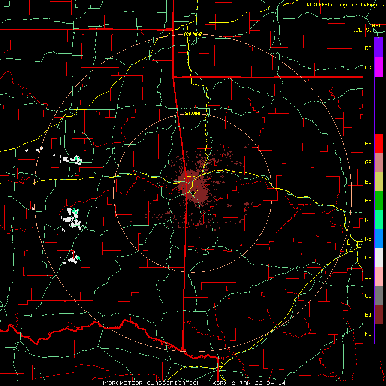386x386 pixels.
Task: Select the 'BD' legend label
Action: tap(368, 182)
